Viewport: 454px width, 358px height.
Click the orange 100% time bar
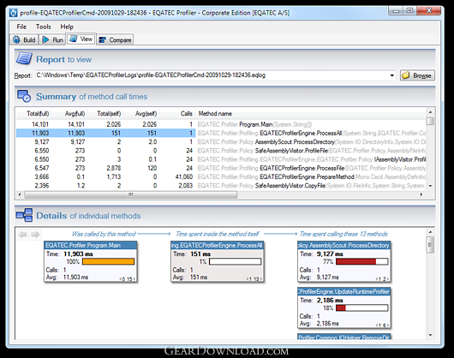pos(108,261)
